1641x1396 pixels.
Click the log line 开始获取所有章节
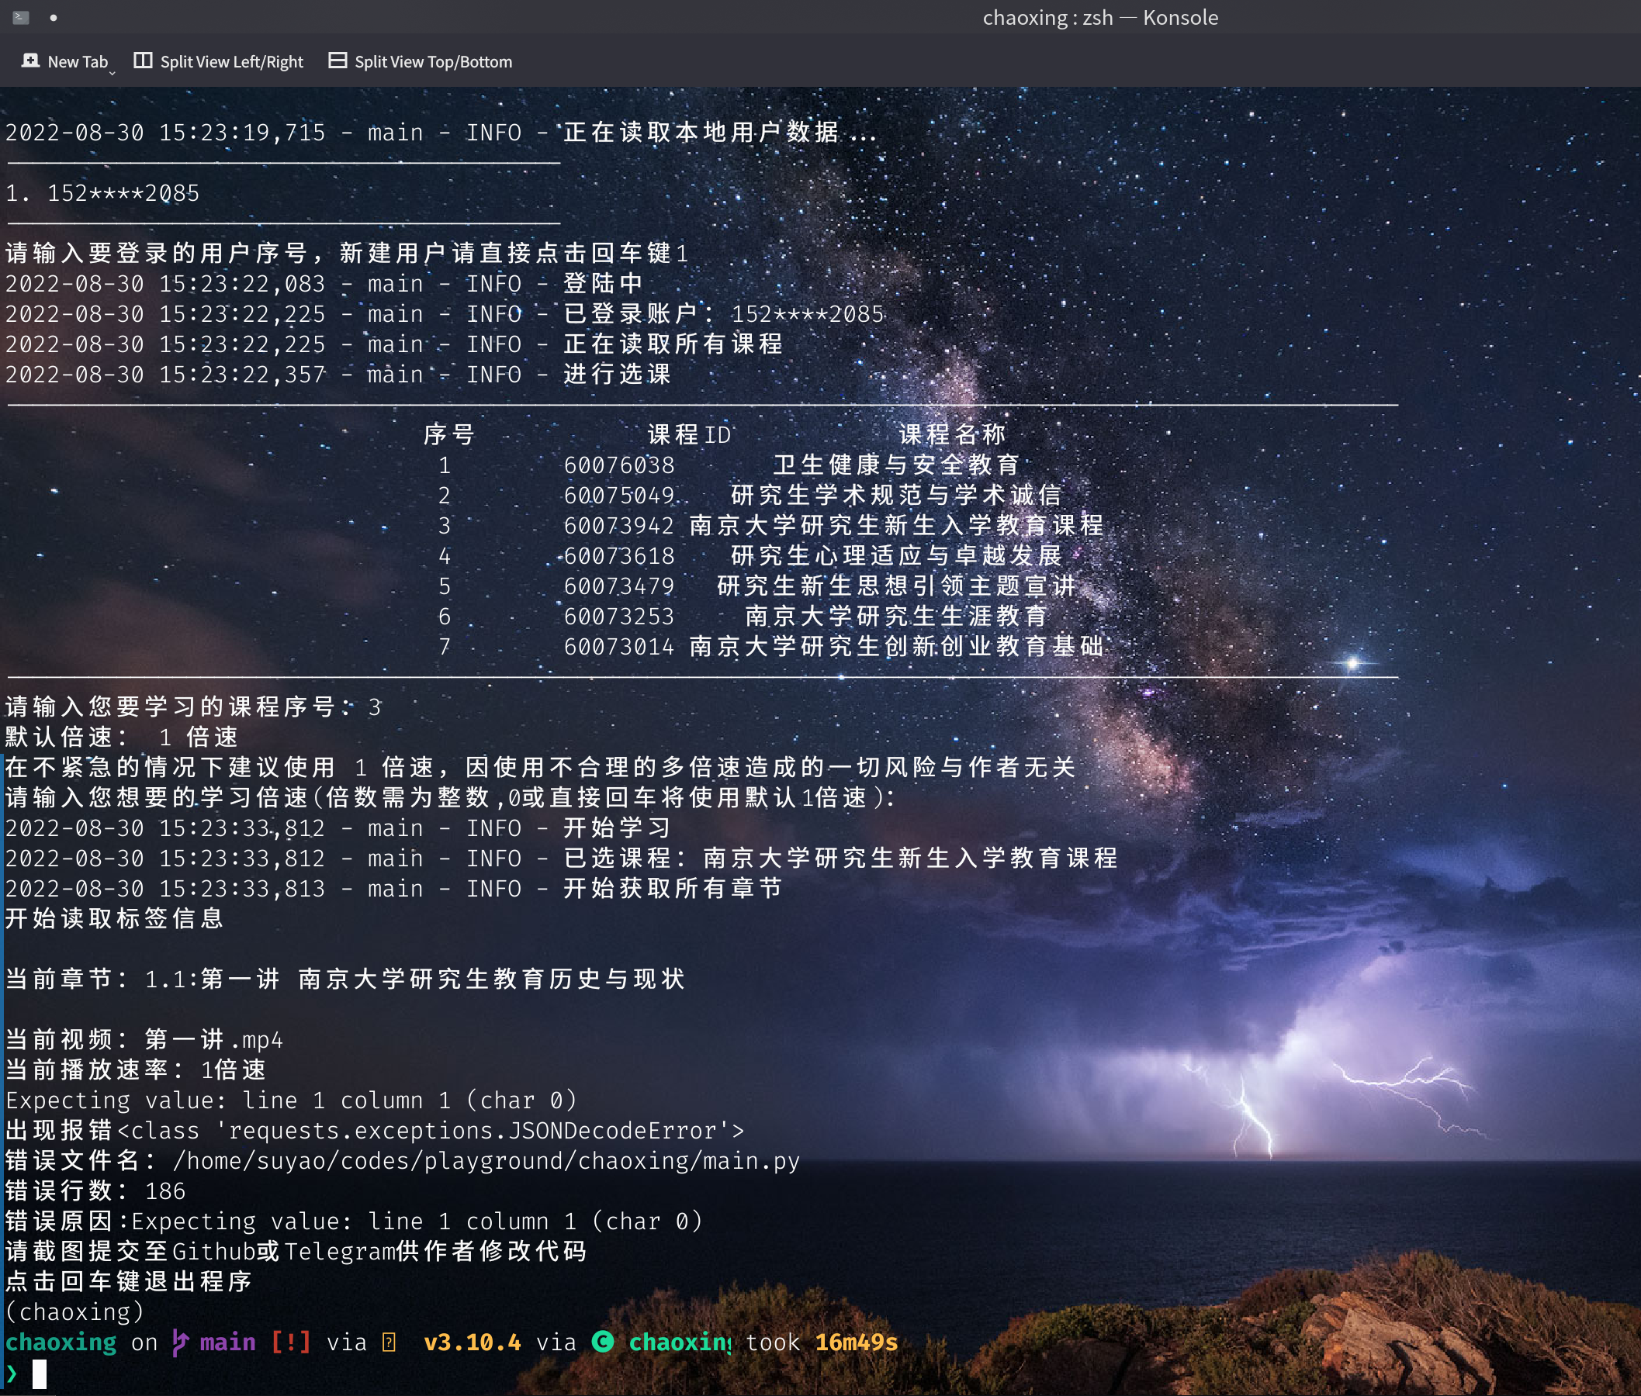[673, 889]
